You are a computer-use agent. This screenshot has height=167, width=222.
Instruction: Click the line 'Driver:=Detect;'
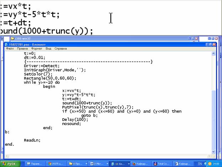coord(42,66)
